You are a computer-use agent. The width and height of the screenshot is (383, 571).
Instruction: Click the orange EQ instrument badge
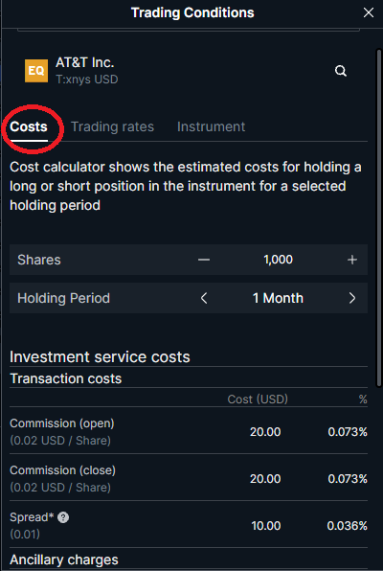click(36, 71)
